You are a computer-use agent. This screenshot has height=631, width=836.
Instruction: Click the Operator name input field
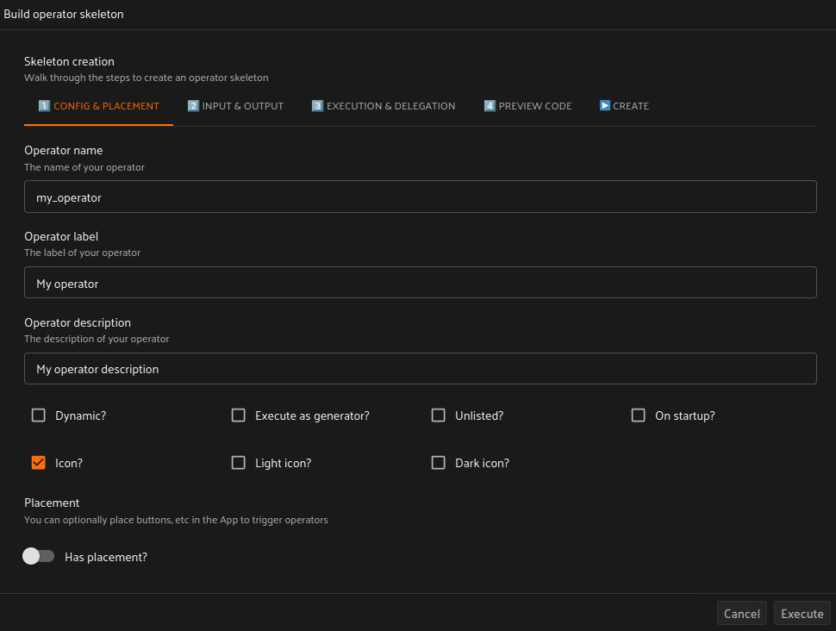pos(421,197)
